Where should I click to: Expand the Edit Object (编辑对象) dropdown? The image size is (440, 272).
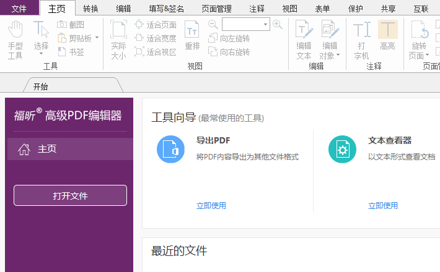point(338,55)
